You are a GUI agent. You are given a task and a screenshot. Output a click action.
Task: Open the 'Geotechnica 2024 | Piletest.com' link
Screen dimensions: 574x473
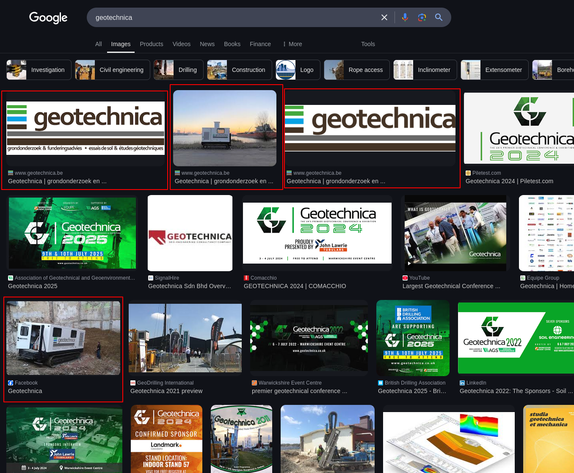click(509, 181)
